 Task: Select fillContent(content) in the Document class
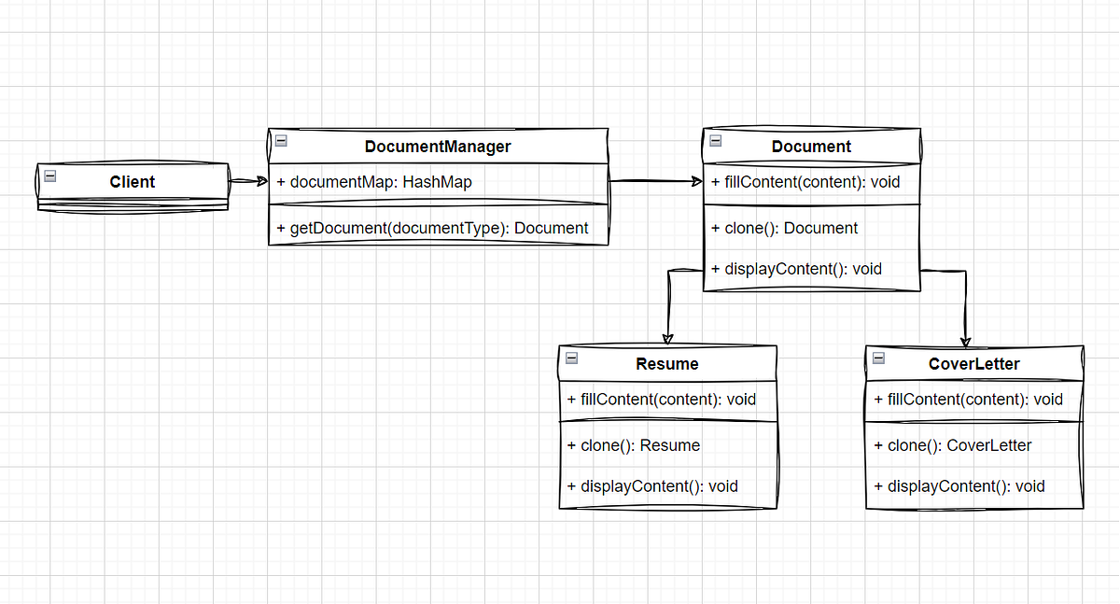[x=805, y=182]
